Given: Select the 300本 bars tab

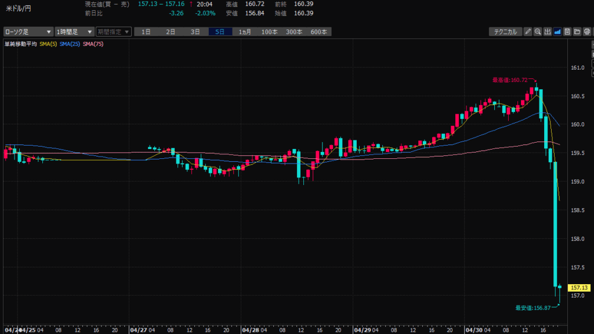Looking at the screenshot, I should [x=294, y=32].
